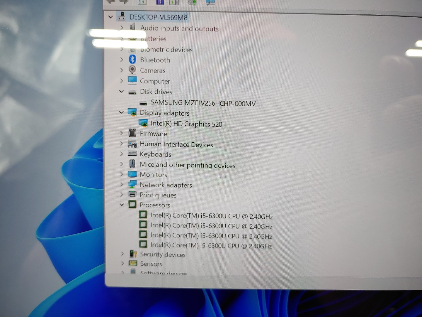
Task: Click the Keyboards category icon
Action: (x=132, y=154)
